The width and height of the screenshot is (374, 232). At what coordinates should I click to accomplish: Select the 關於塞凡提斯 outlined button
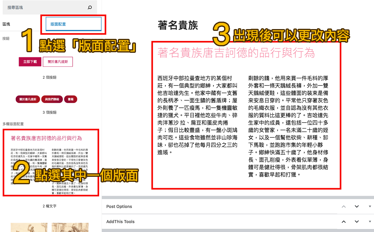58,62
